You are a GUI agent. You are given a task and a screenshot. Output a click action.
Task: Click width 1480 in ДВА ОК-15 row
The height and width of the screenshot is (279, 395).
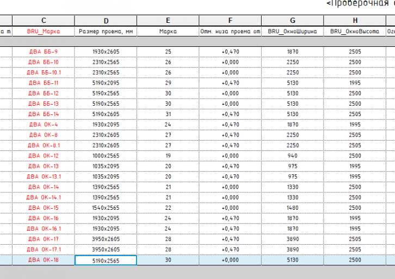(293, 208)
